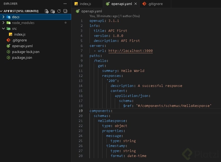Click the New Folder icon in Explorer

point(53,11)
